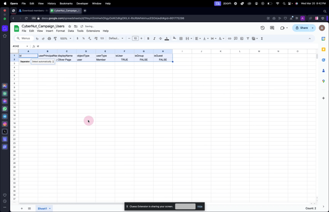Open version history clock icon

(263, 28)
